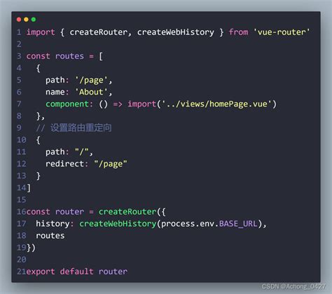Click the Chinese comment on line 9
Image resolution: width=332 pixels, height=294 pixels.
(81, 128)
